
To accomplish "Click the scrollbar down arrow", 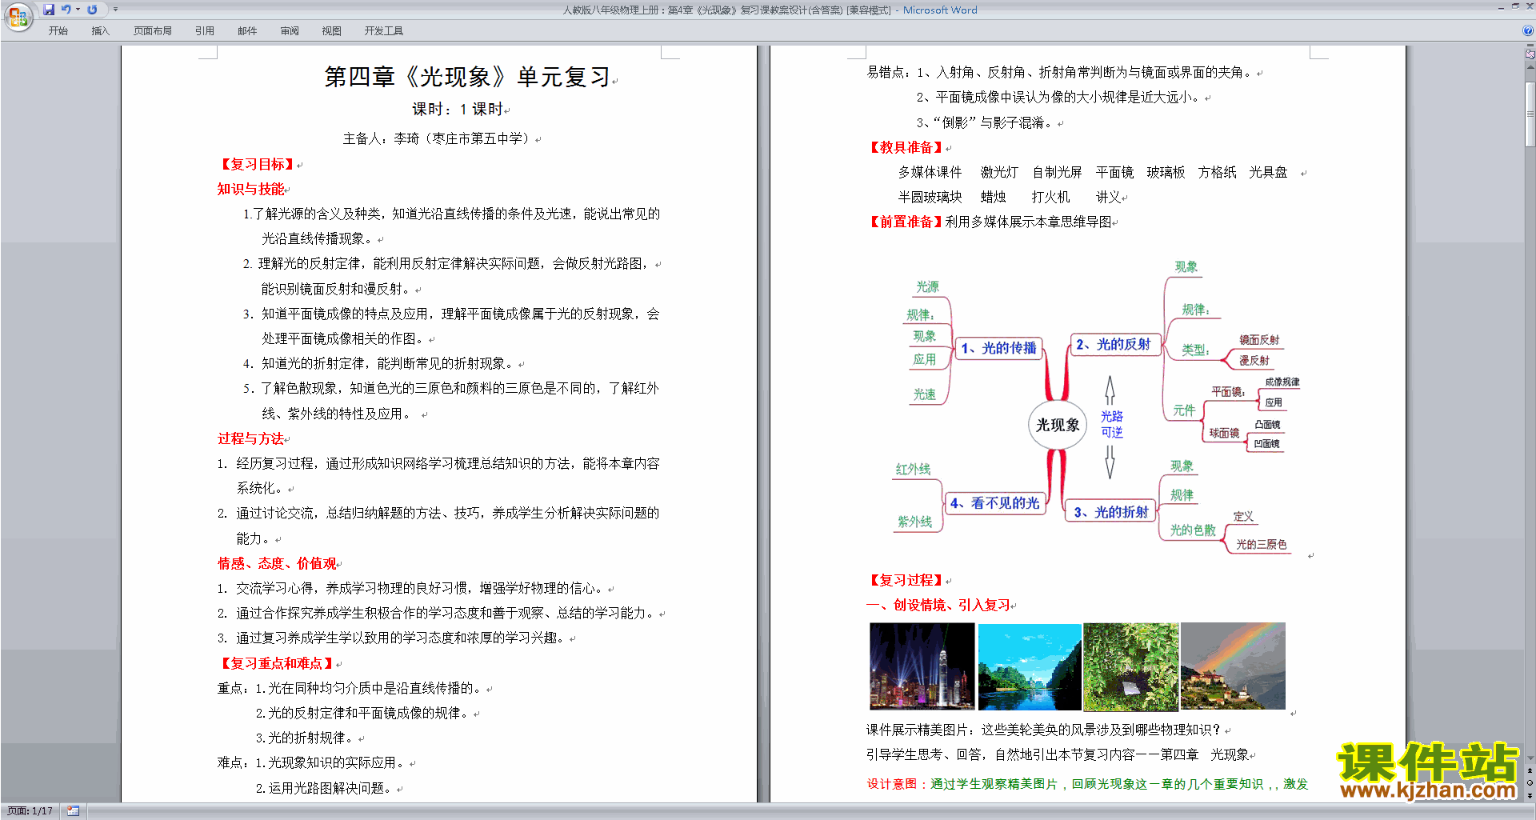I will pos(1530,758).
